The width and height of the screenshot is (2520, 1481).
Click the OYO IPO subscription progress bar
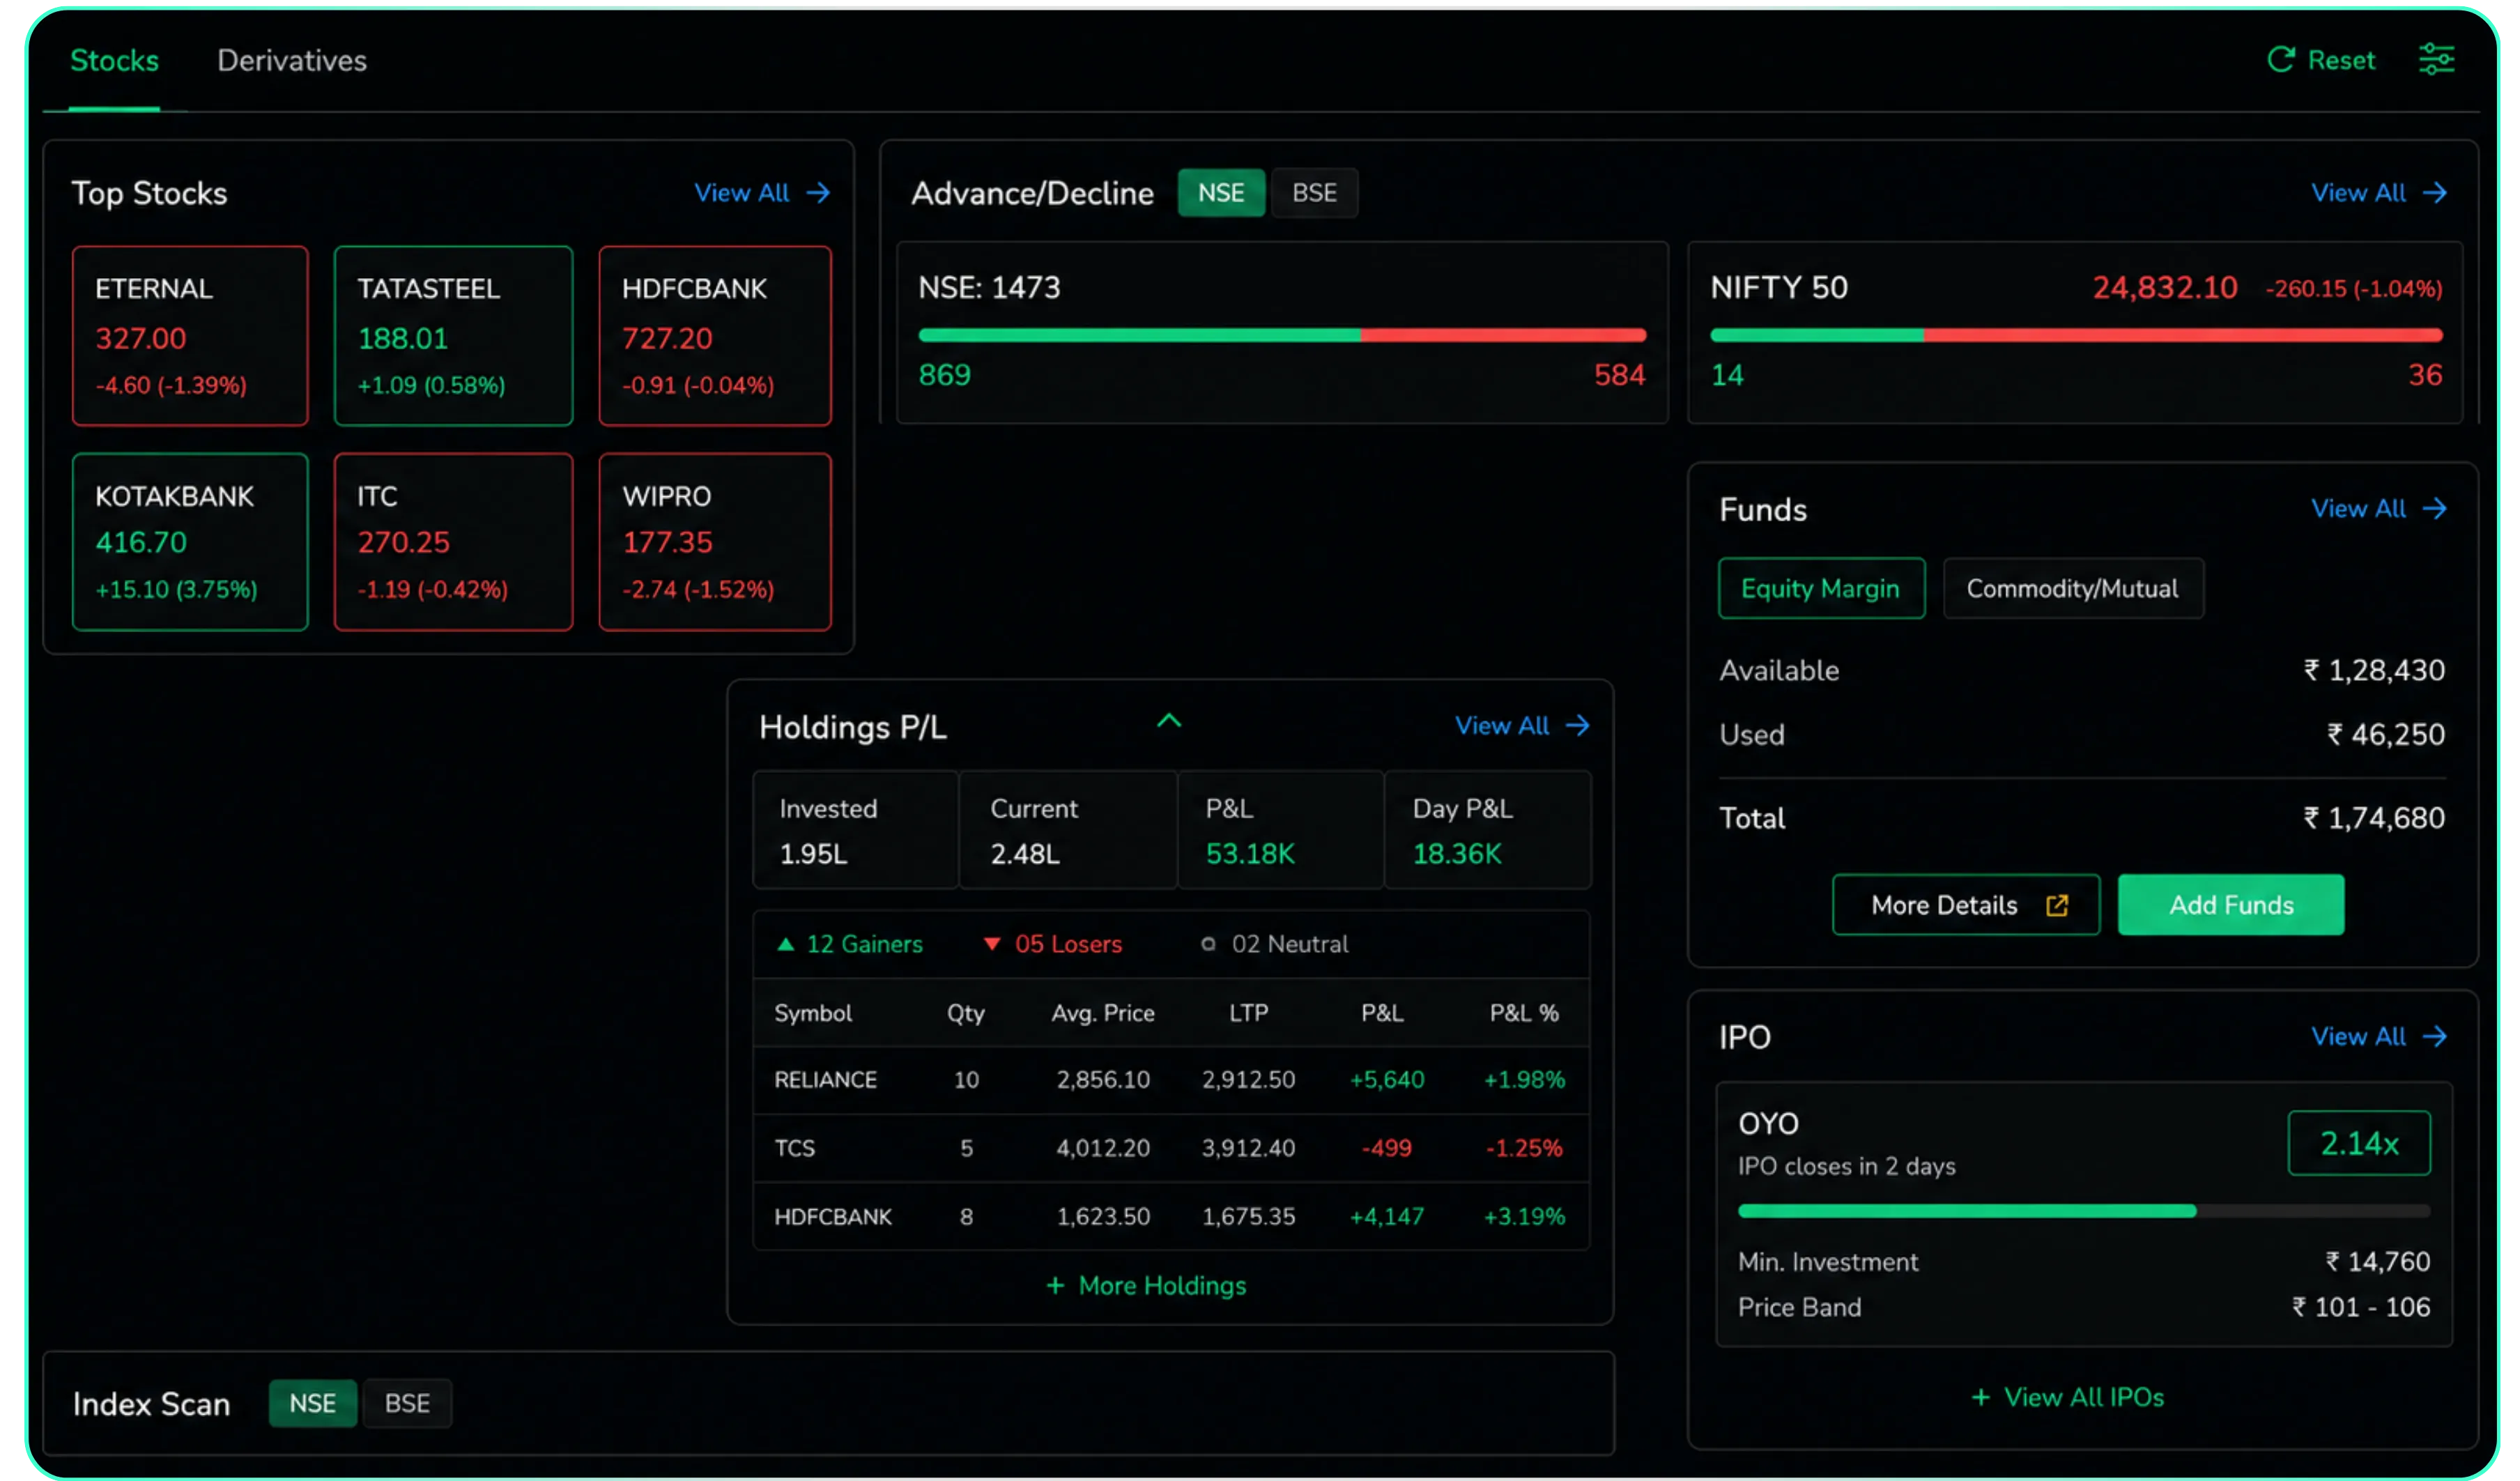pyautogui.click(x=2083, y=1210)
